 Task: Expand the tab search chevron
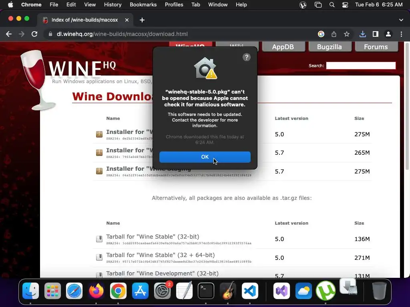coord(401,20)
